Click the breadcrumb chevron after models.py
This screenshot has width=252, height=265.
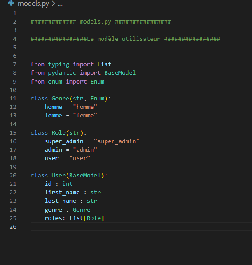(53, 4)
